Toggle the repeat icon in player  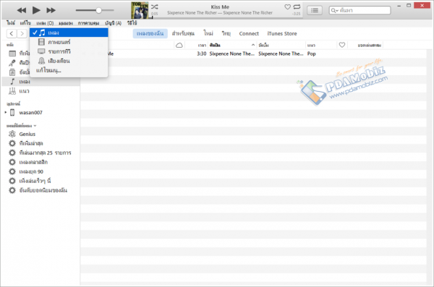[297, 7]
